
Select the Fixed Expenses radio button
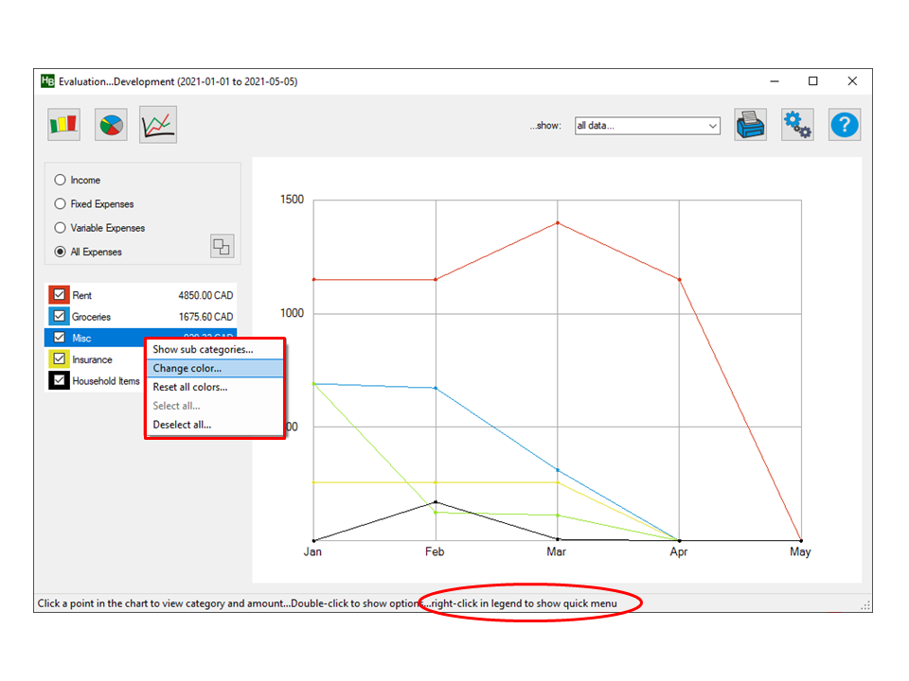click(61, 203)
